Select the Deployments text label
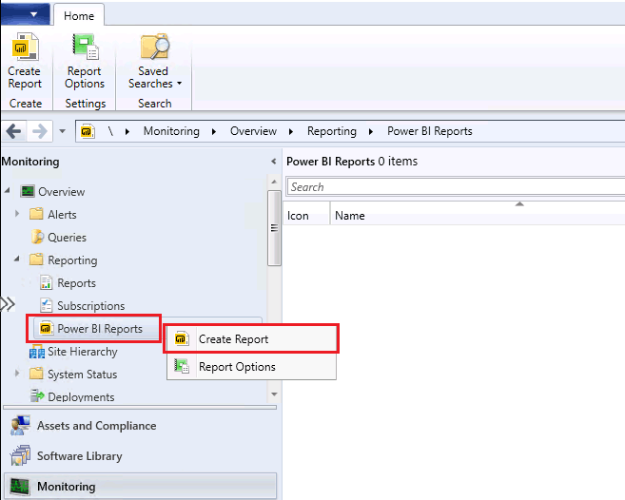 coord(81,396)
